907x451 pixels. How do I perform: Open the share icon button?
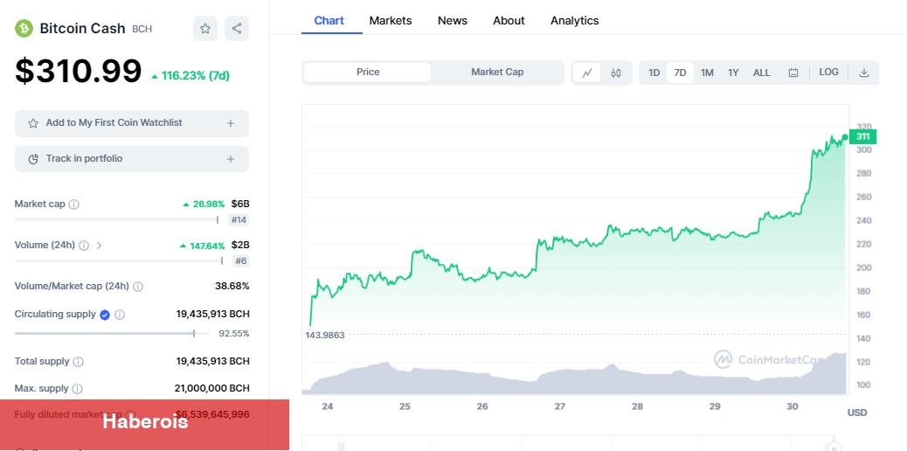point(237,28)
